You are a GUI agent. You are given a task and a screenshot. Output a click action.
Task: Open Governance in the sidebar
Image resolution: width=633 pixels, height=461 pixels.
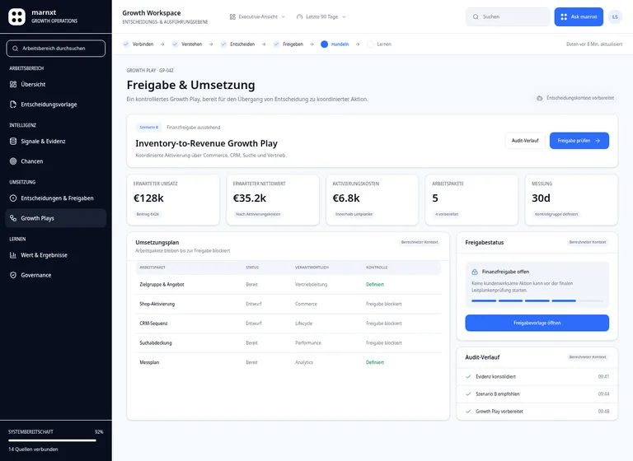[x=56, y=275]
